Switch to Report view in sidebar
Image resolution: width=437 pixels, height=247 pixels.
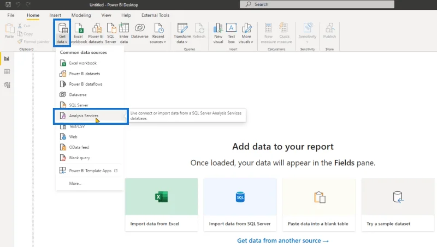pyautogui.click(x=7, y=59)
